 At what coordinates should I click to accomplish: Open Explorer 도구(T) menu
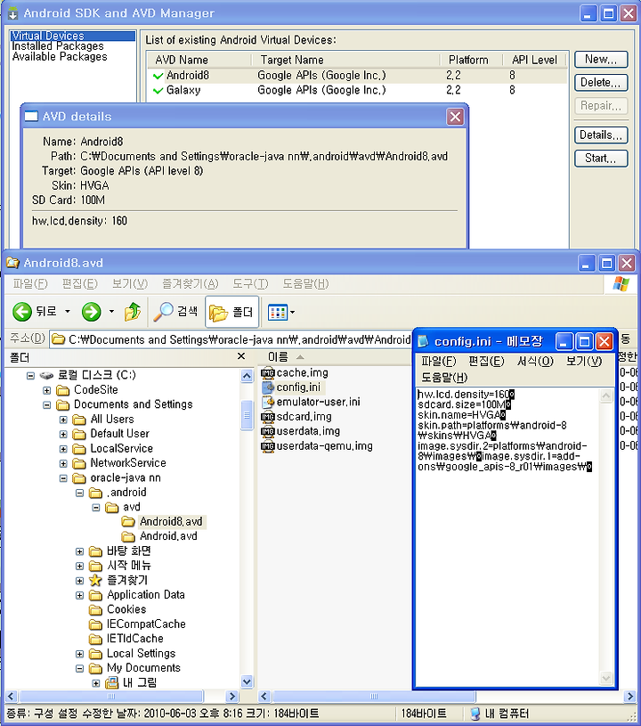(x=250, y=284)
